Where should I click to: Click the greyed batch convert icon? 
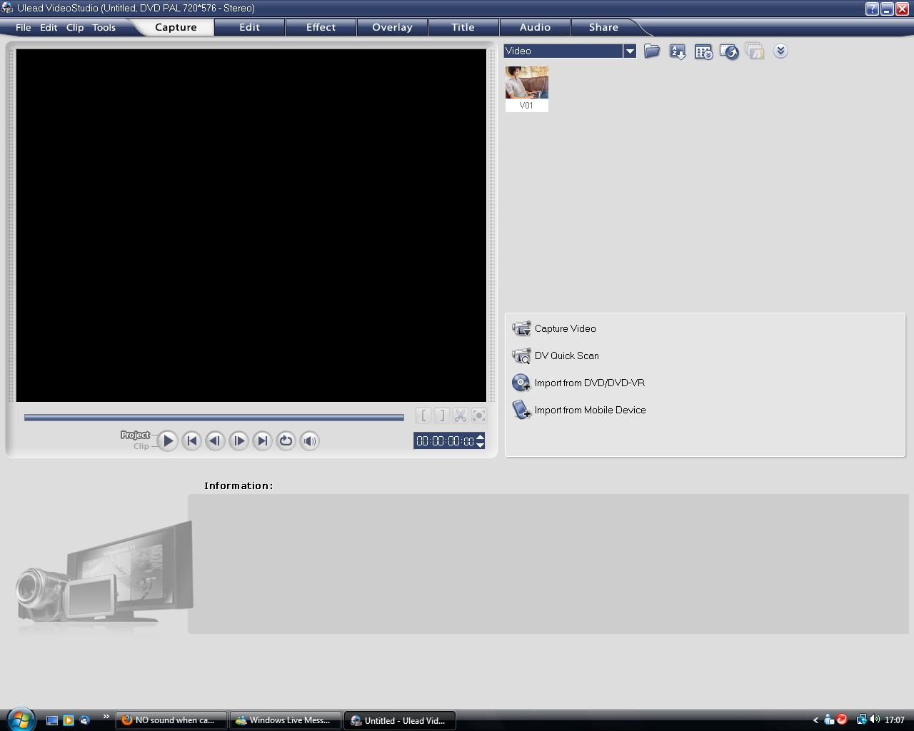[x=755, y=51]
